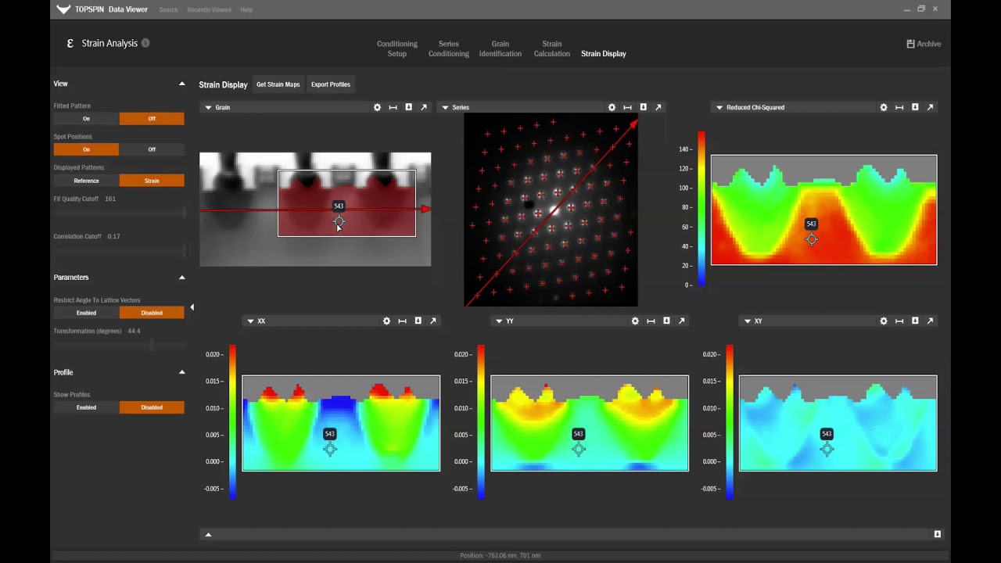The image size is (1001, 563).
Task: Turn Fitted Pattern On
Action: 86,119
